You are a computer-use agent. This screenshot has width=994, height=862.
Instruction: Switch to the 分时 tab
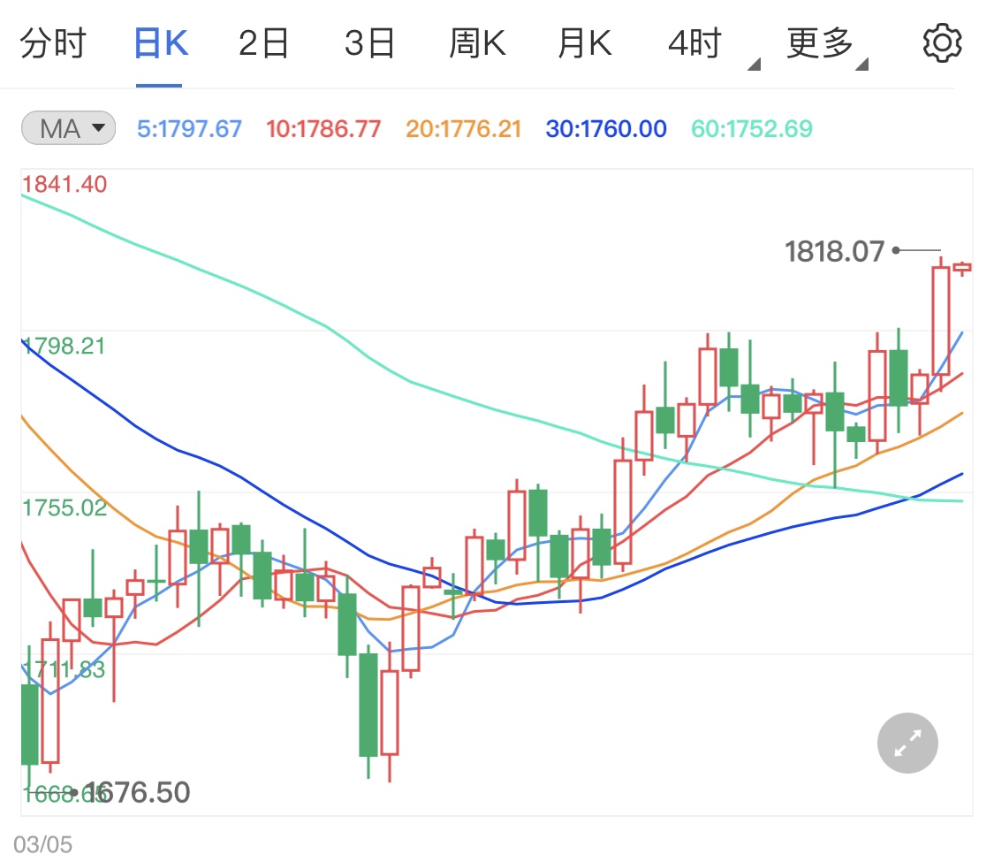(x=53, y=44)
